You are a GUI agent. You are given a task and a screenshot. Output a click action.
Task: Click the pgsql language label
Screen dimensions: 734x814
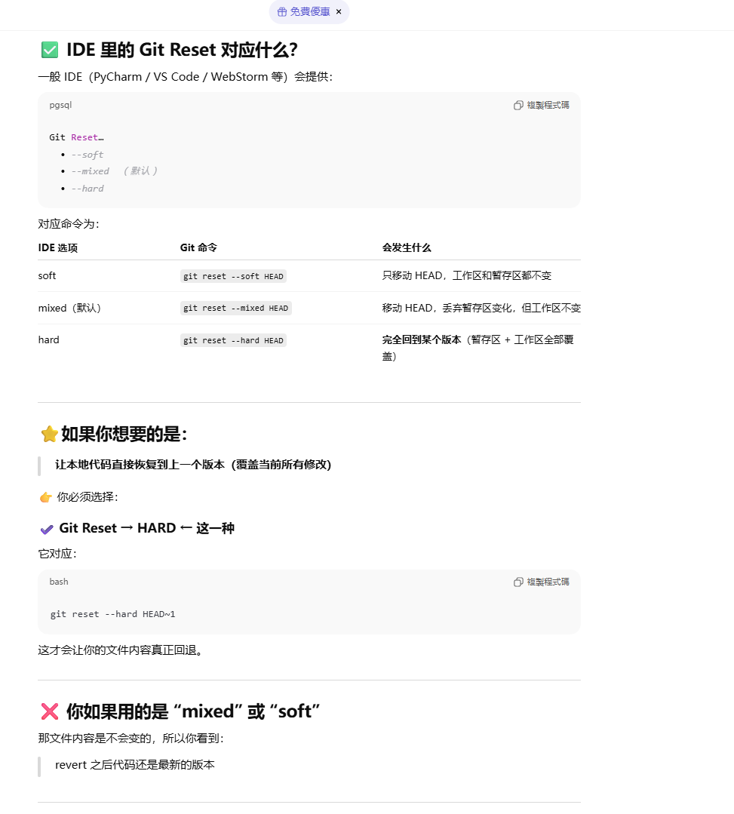(61, 105)
